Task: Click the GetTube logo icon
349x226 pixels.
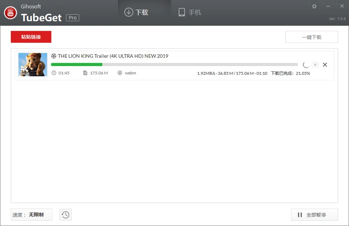Action: [x=10, y=13]
